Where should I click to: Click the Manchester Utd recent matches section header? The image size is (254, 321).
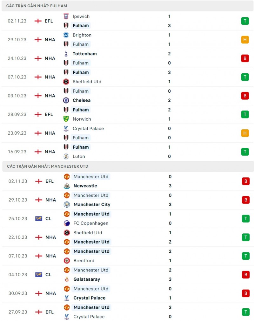click(48, 166)
